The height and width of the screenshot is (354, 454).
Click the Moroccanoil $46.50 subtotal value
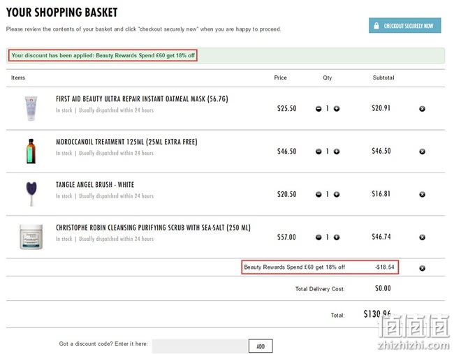[381, 151]
